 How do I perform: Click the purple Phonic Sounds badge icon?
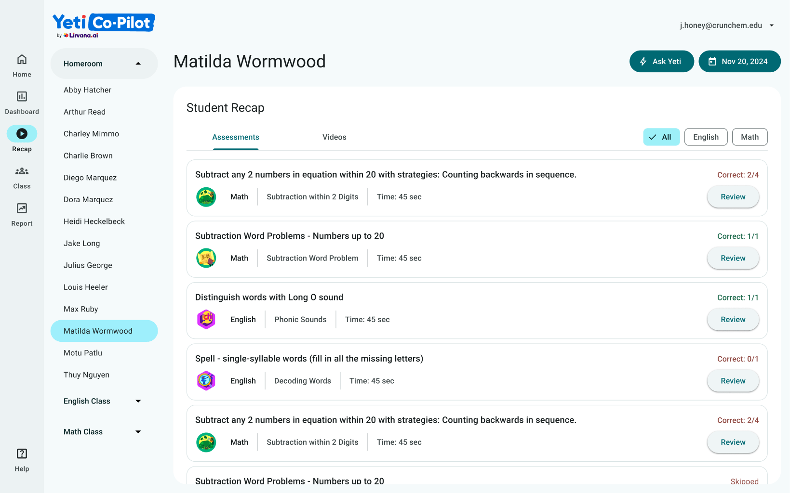[x=206, y=320]
